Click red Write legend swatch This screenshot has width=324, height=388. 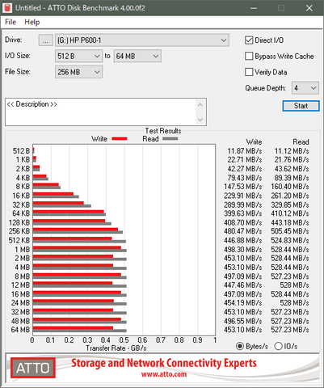pyautogui.click(x=120, y=139)
